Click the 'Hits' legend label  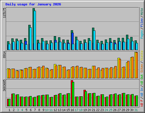coord(142,12)
